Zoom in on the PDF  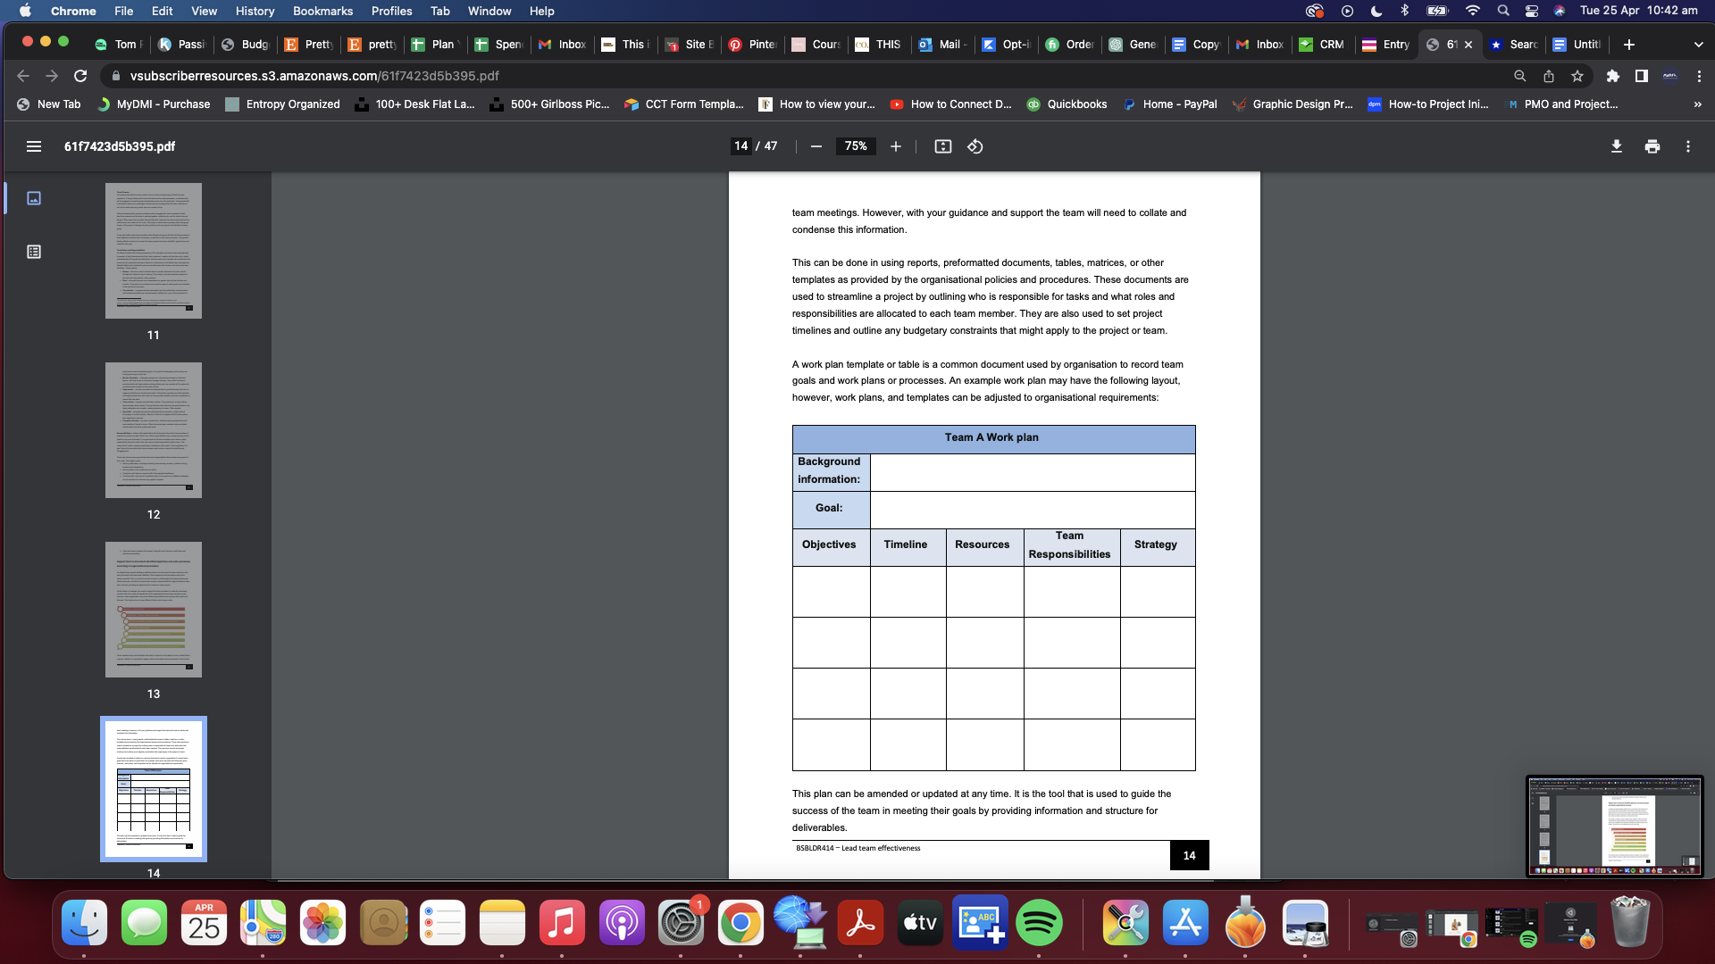(x=896, y=146)
